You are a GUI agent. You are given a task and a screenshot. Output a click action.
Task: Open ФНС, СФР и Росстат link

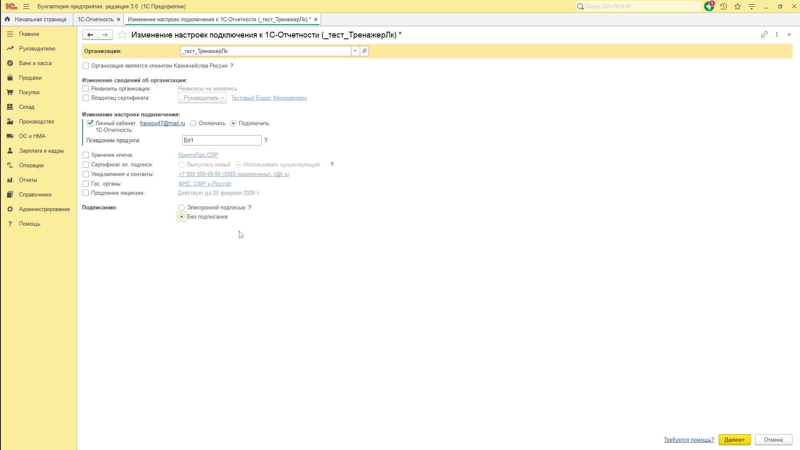coord(205,184)
